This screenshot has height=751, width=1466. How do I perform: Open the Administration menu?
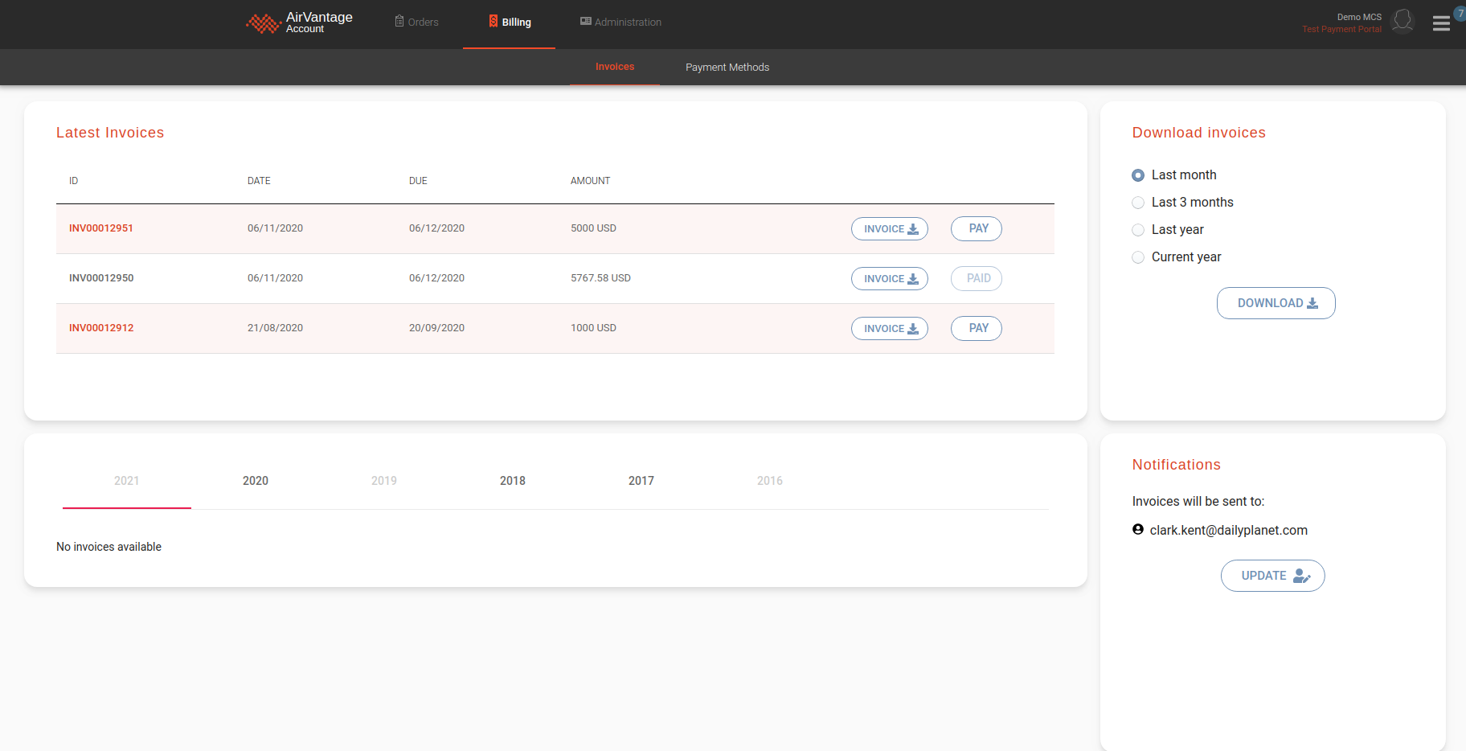tap(620, 23)
